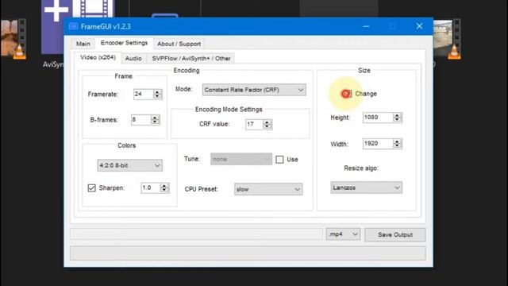Click the FrameGUI title bar app icon
The image size is (508, 286).
73,26
